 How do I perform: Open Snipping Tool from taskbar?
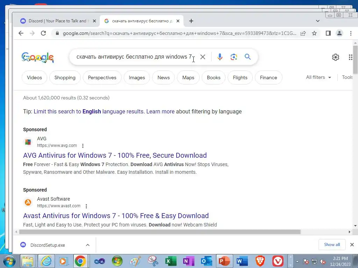pos(153,261)
